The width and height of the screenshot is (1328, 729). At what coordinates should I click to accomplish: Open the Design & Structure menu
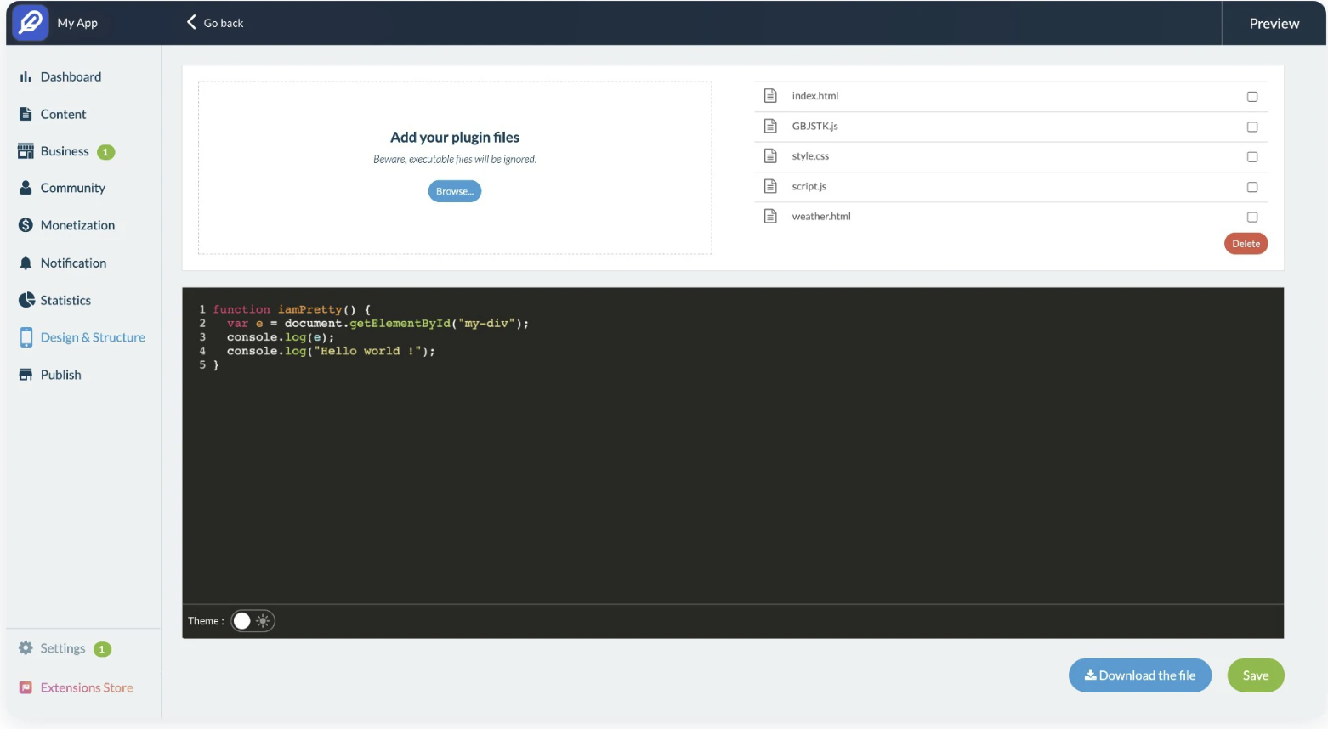pos(92,337)
